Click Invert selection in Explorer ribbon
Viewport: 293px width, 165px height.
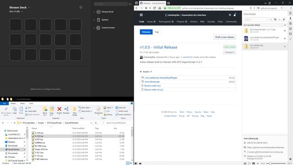click(x=123, y=115)
